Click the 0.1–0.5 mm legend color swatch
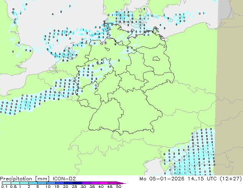 (7, 183)
